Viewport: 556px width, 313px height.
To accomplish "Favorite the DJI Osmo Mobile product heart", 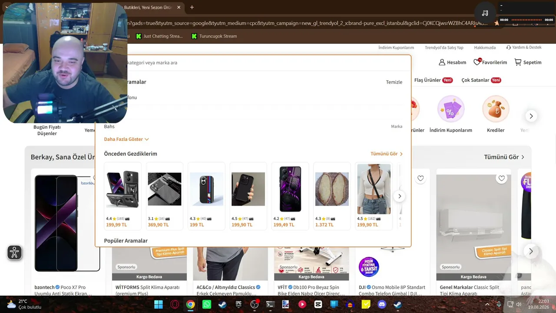I will click(x=420, y=178).
